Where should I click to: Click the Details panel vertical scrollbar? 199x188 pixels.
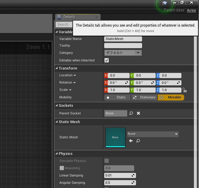(x=196, y=112)
